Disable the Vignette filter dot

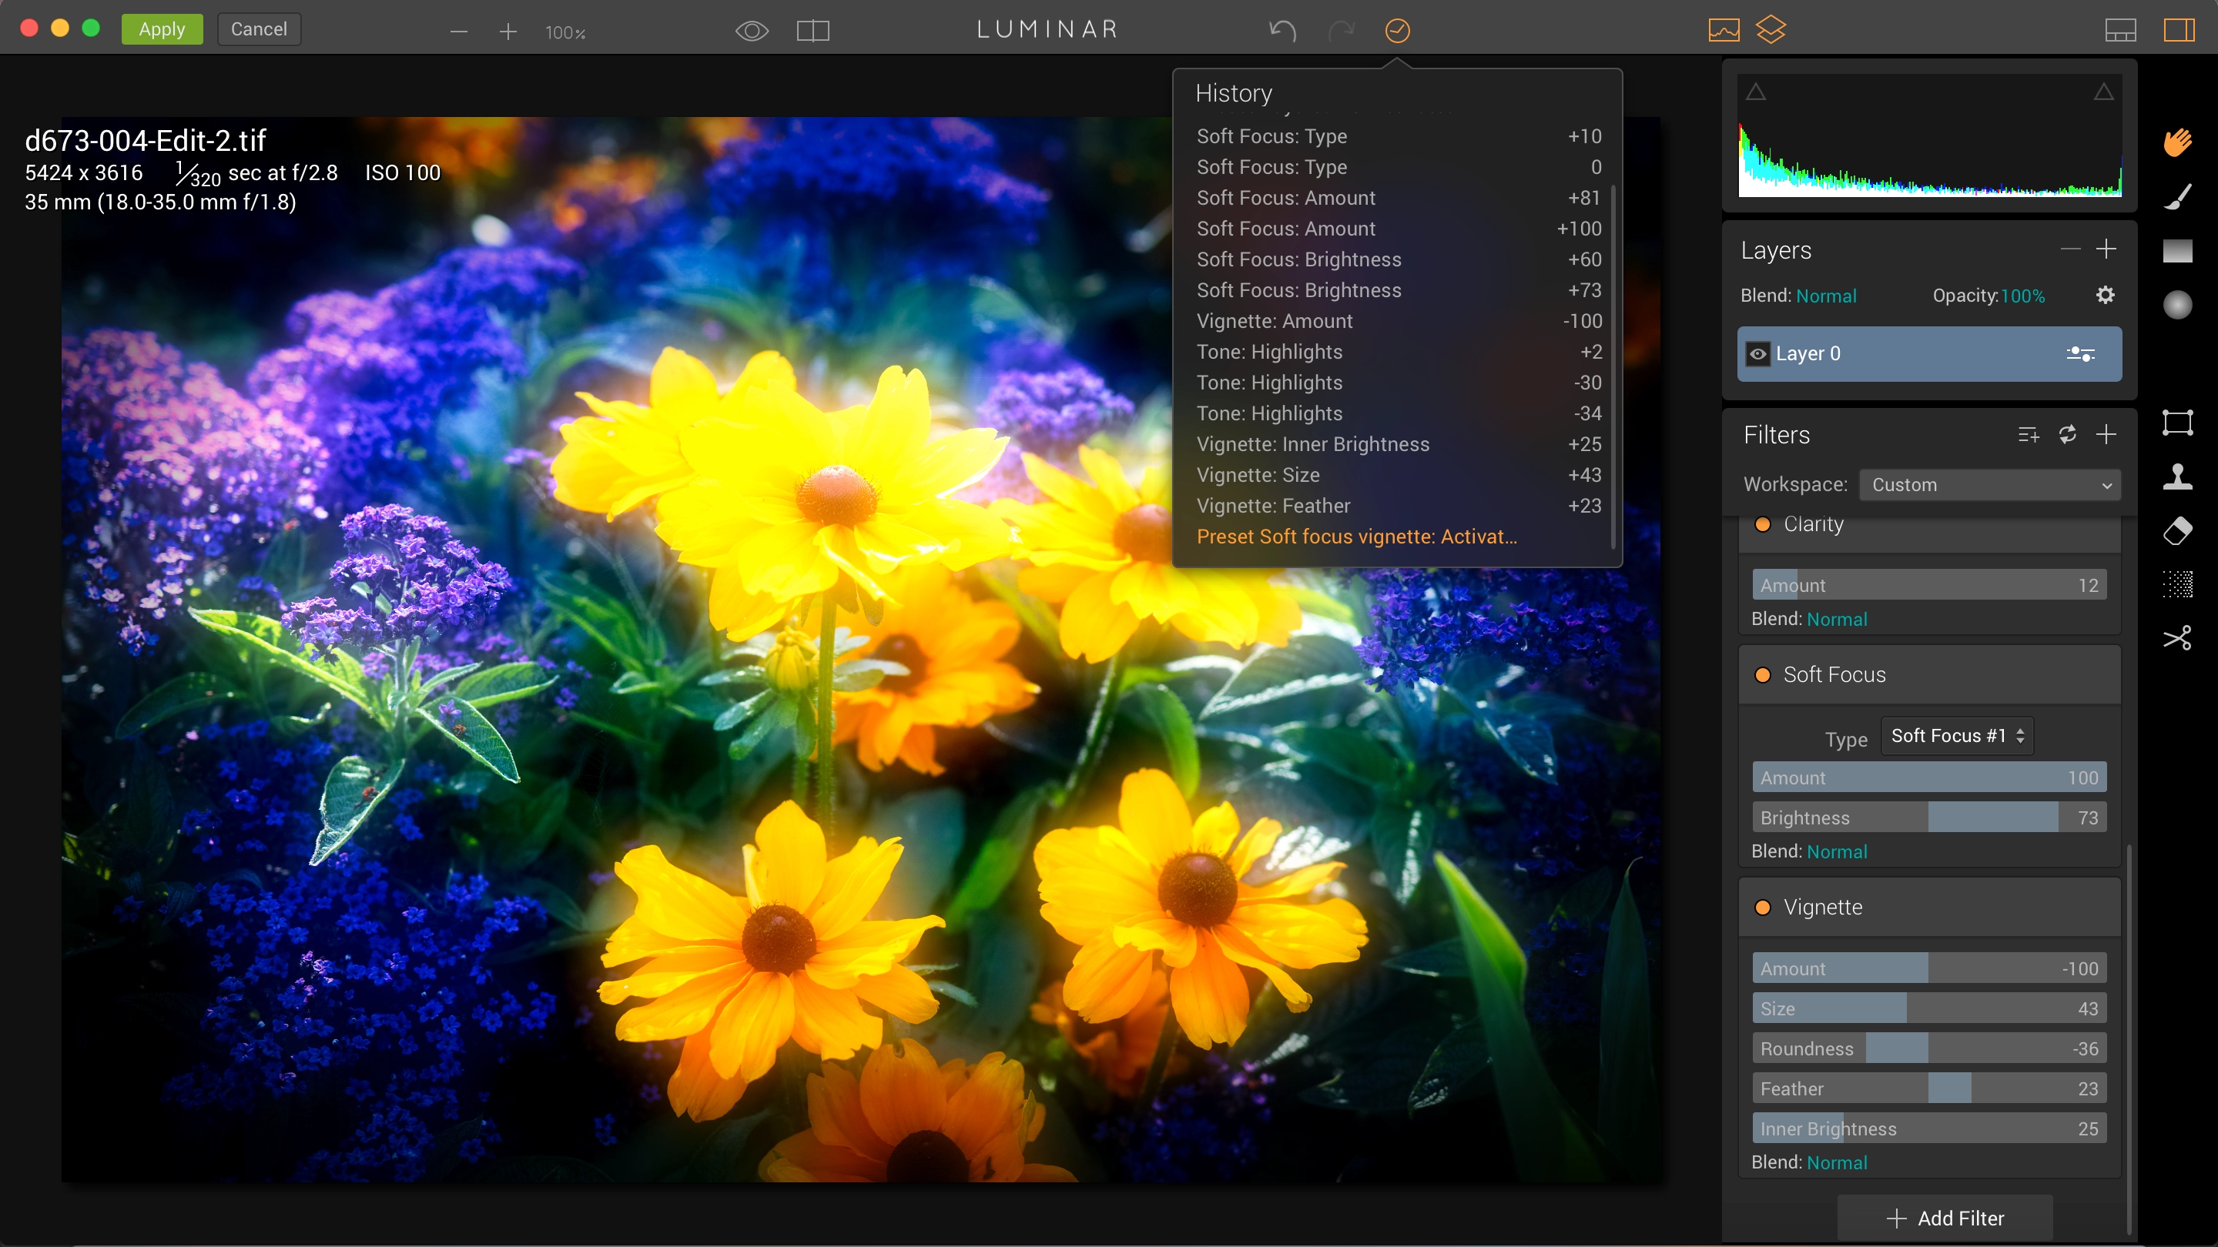point(1763,908)
